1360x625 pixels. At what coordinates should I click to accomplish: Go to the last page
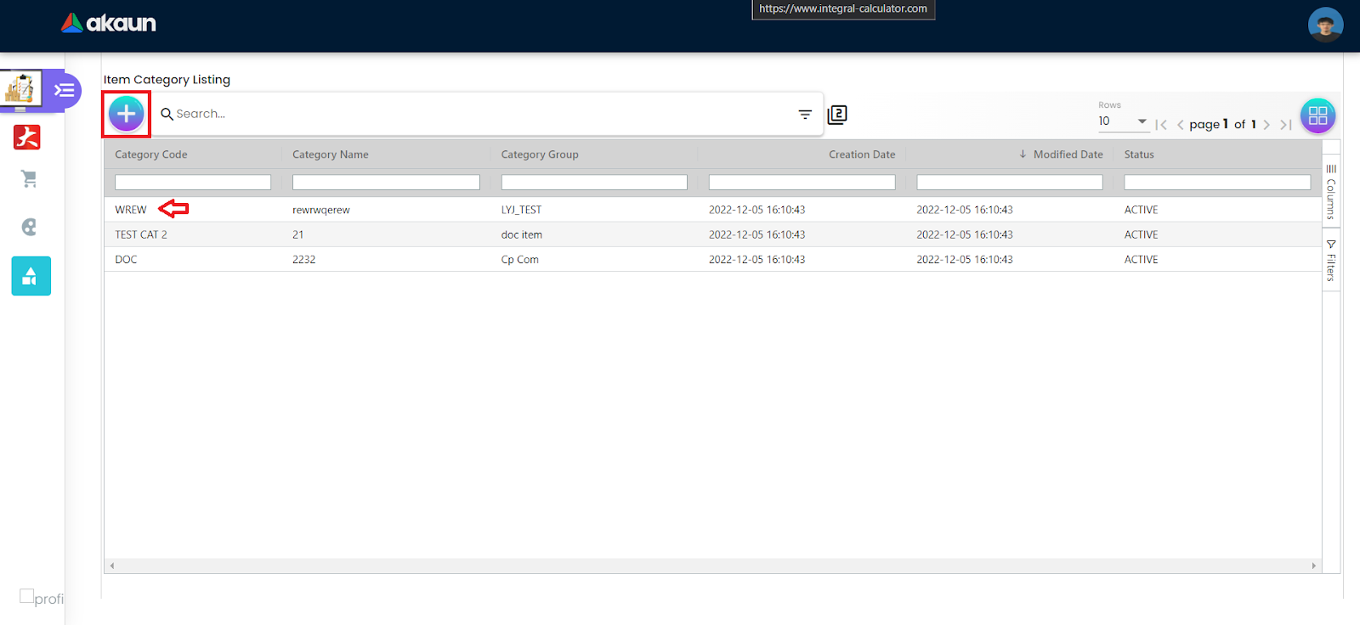click(1286, 125)
